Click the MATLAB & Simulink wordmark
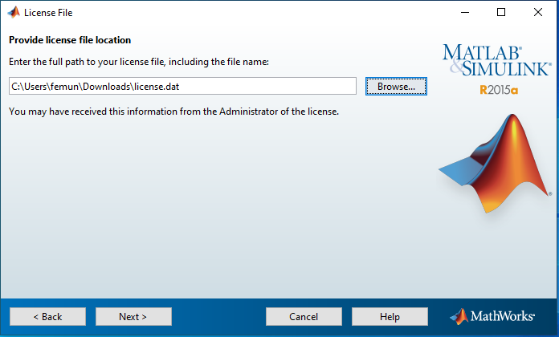 [496, 63]
